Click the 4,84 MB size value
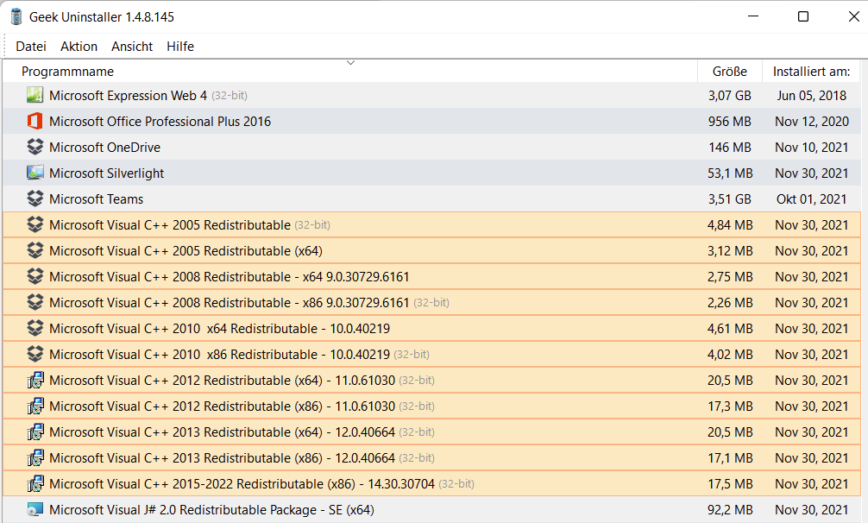 coord(730,224)
